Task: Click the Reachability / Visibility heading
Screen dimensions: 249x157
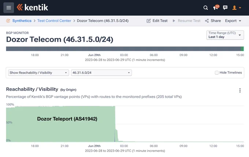Action: click(32, 89)
